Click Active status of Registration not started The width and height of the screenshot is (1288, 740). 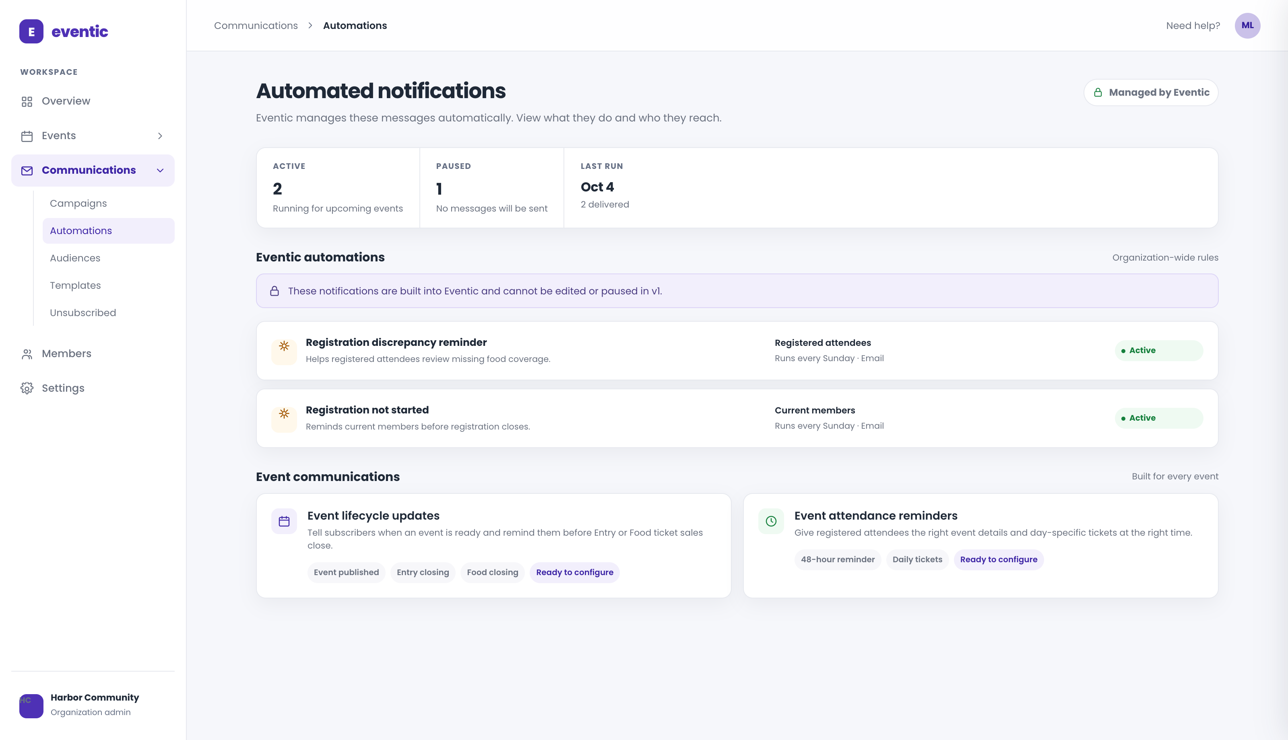click(x=1159, y=418)
